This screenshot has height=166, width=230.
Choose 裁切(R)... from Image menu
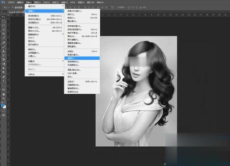45,41
